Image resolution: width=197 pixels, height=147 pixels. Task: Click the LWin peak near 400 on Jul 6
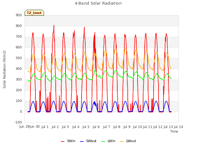click(95, 69)
